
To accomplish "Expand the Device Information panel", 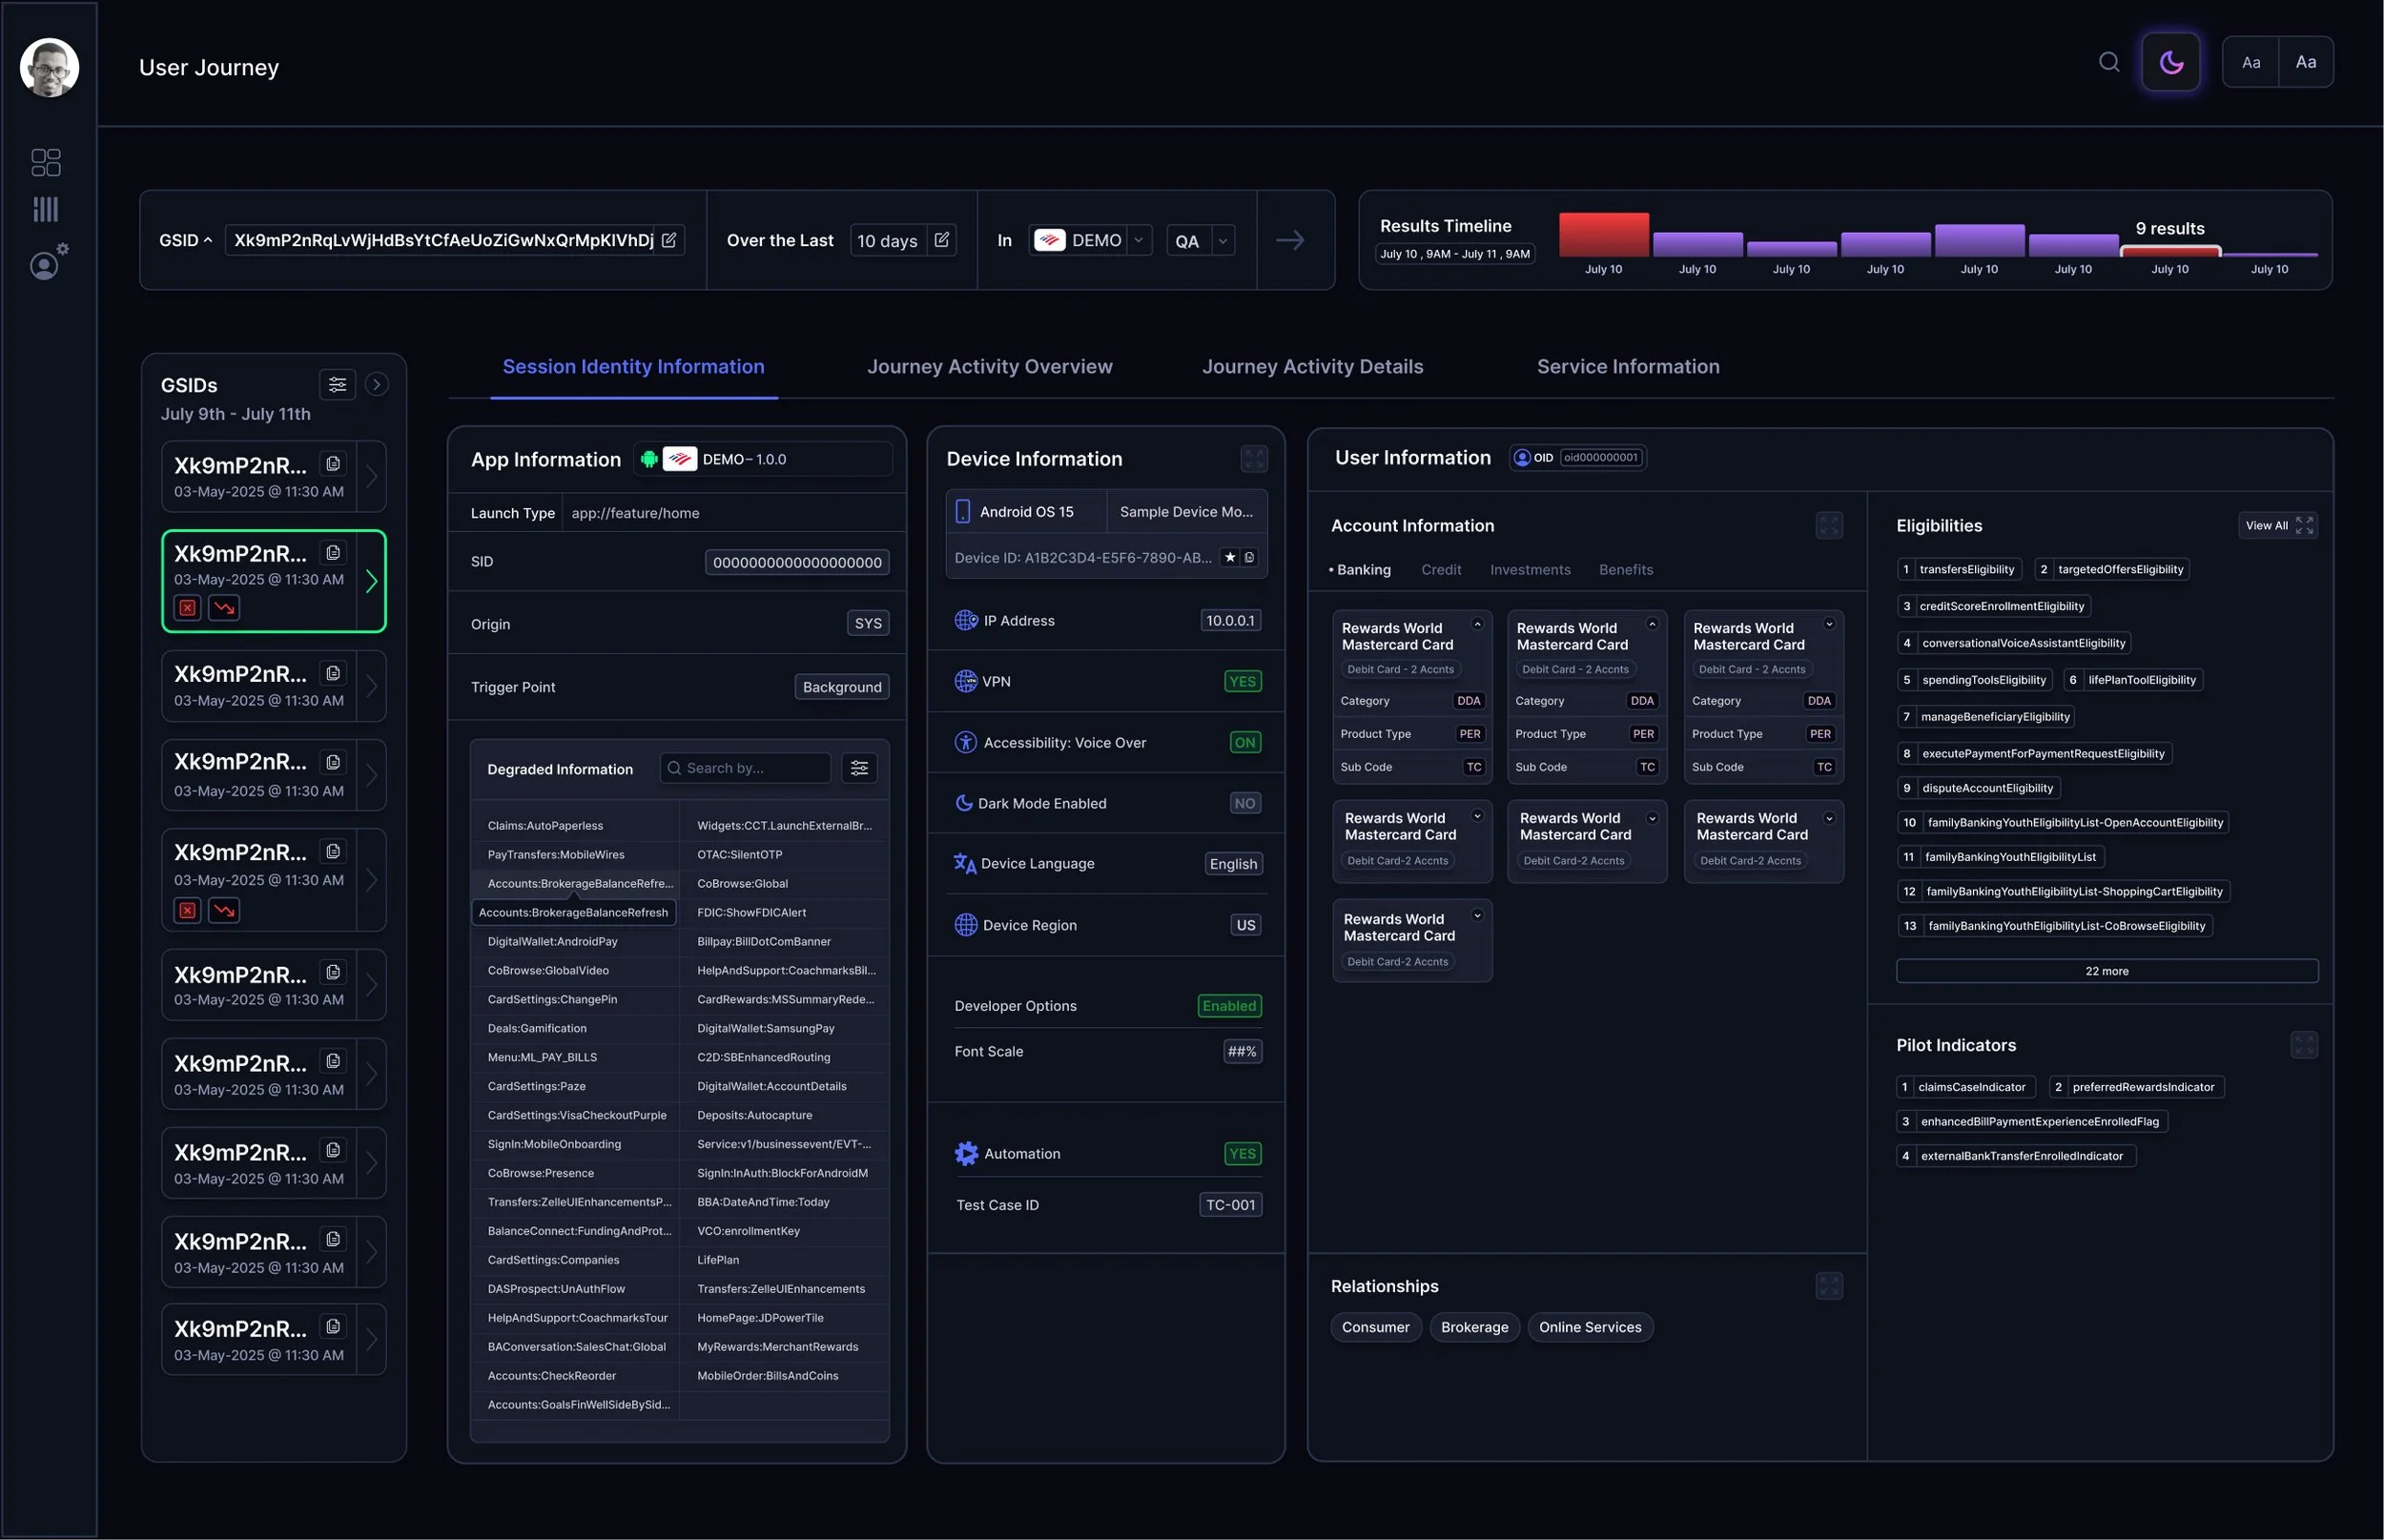I will pos(1254,459).
